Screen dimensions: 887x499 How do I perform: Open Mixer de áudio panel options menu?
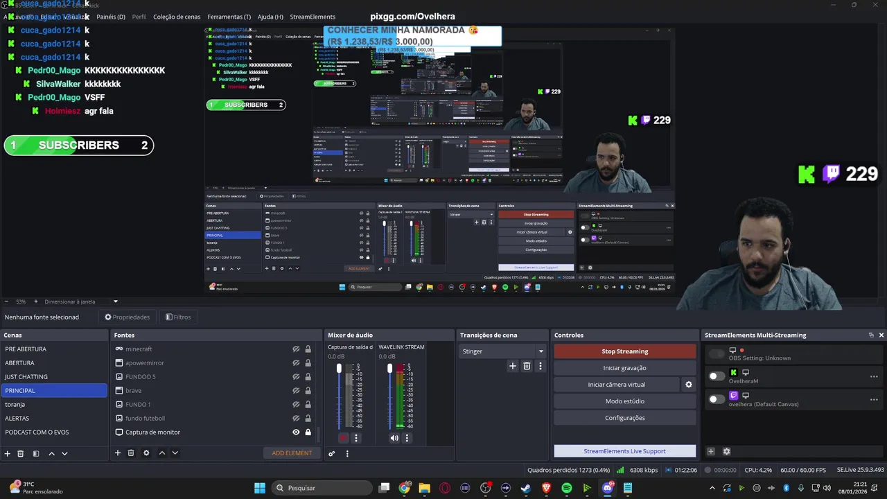(x=347, y=454)
